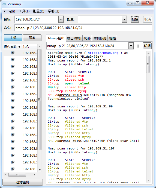Minimize the Zenmap window
The height and width of the screenshot is (188, 156).
[x=130, y=3]
